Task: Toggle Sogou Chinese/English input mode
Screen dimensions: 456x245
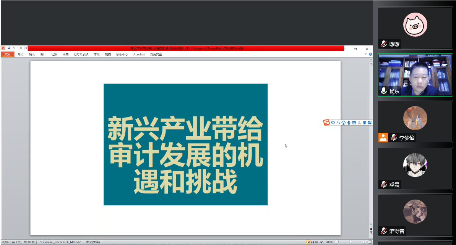Action: pyautogui.click(x=333, y=122)
